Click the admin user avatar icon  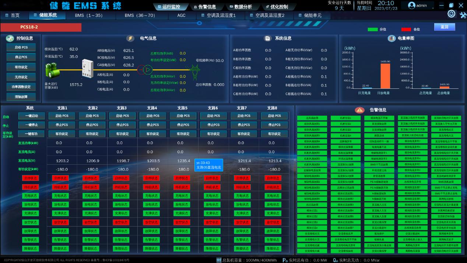(411, 6)
